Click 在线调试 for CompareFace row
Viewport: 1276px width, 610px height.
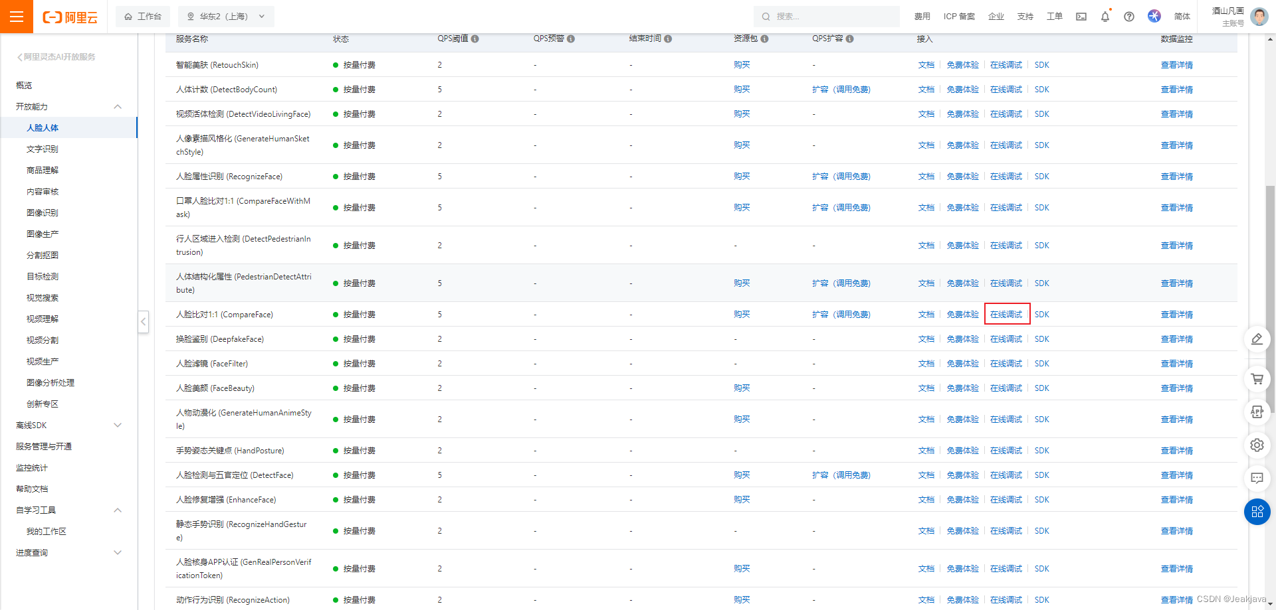(x=1006, y=315)
